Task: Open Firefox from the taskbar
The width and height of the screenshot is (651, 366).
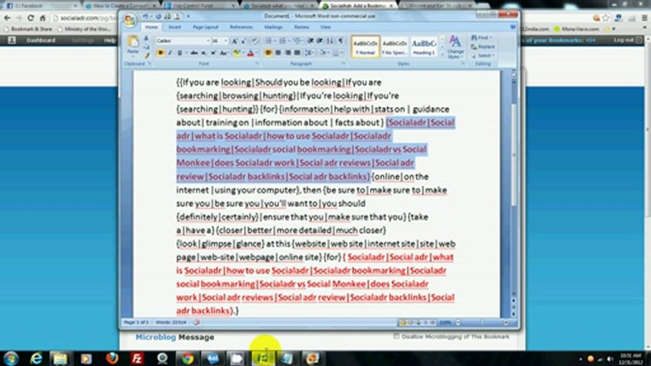Action: [112, 358]
